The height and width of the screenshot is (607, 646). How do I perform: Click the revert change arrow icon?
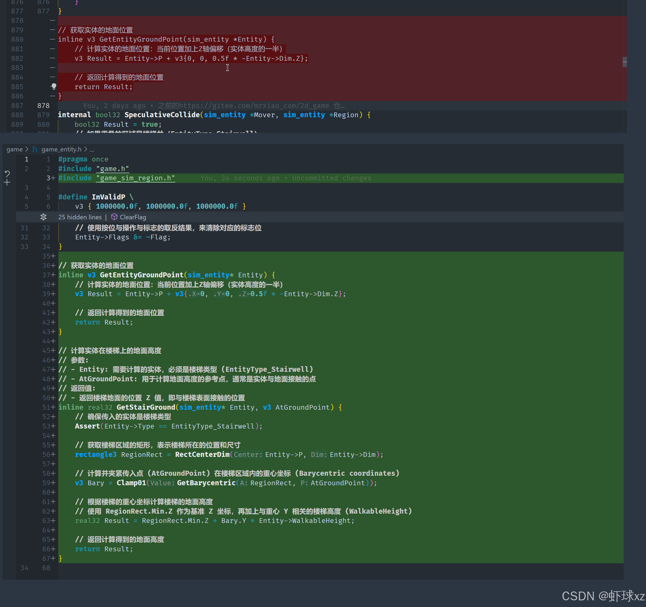[7, 173]
